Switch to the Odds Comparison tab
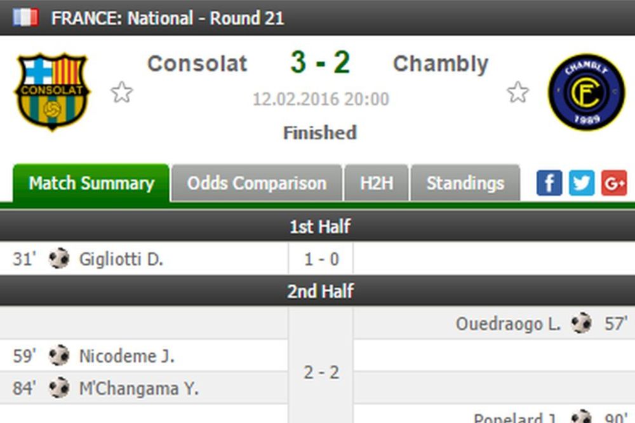Image resolution: width=635 pixels, height=423 pixels. pyautogui.click(x=257, y=184)
